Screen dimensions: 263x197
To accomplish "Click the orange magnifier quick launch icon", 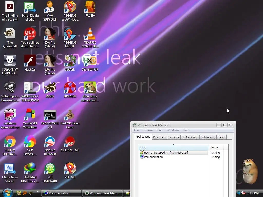I will pos(24,193).
